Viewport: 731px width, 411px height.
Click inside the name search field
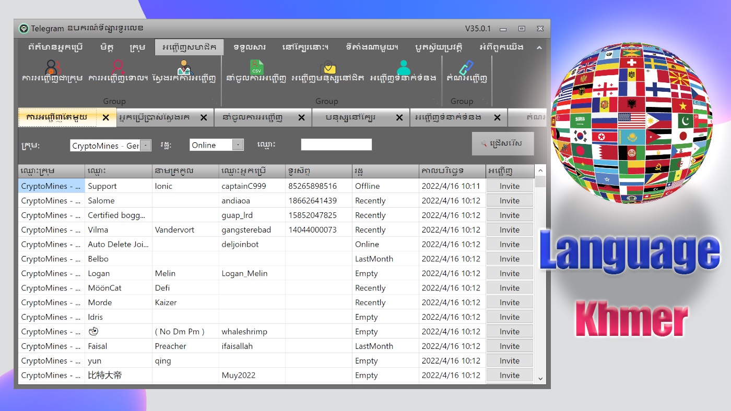[336, 144]
